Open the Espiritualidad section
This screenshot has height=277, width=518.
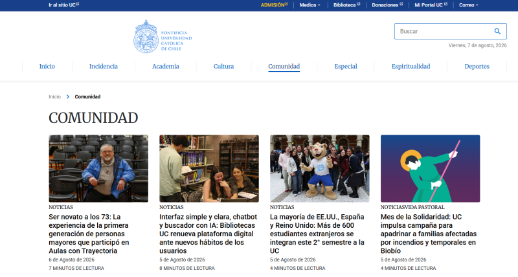pos(411,67)
